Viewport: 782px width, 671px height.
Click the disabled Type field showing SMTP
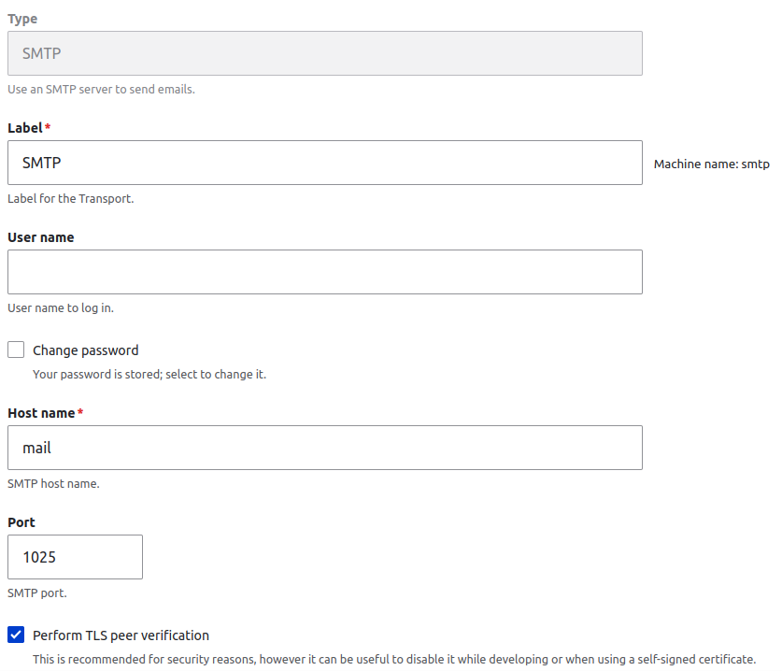(325, 53)
